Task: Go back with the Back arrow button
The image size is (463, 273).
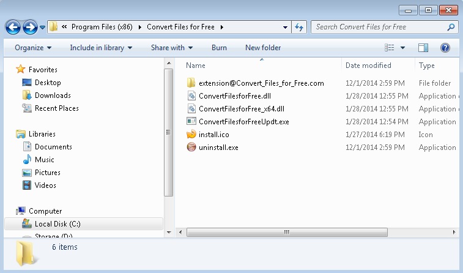Action: 13,28
